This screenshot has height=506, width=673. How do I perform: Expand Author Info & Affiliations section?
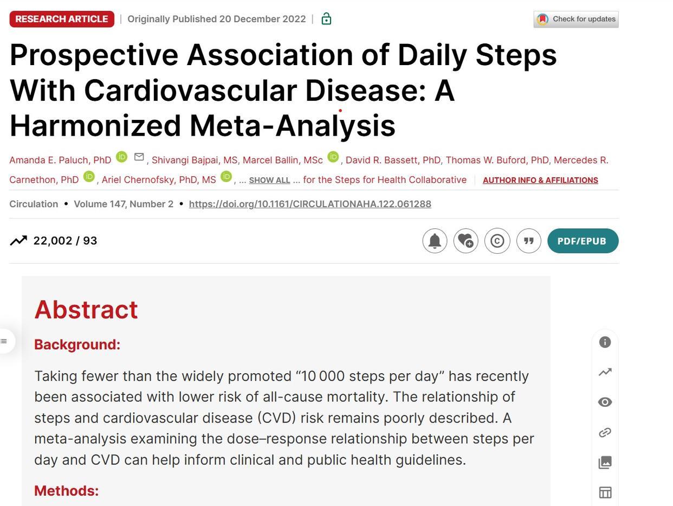(x=540, y=180)
